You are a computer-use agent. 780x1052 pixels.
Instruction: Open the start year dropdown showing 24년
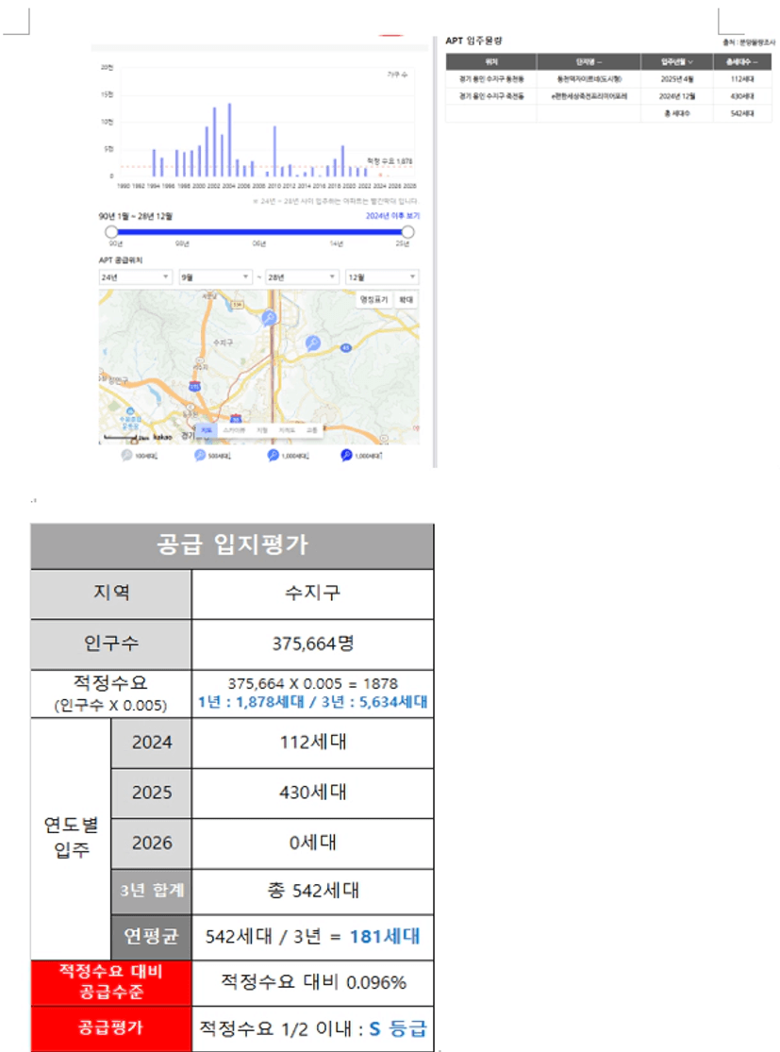(x=136, y=277)
